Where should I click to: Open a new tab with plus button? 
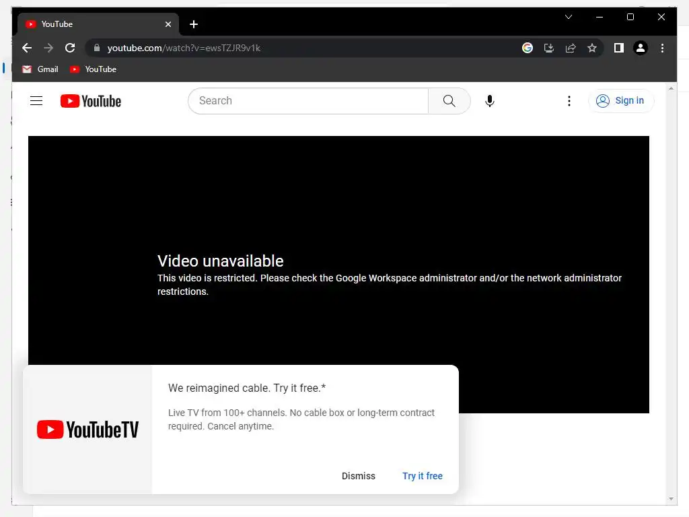[x=193, y=24]
